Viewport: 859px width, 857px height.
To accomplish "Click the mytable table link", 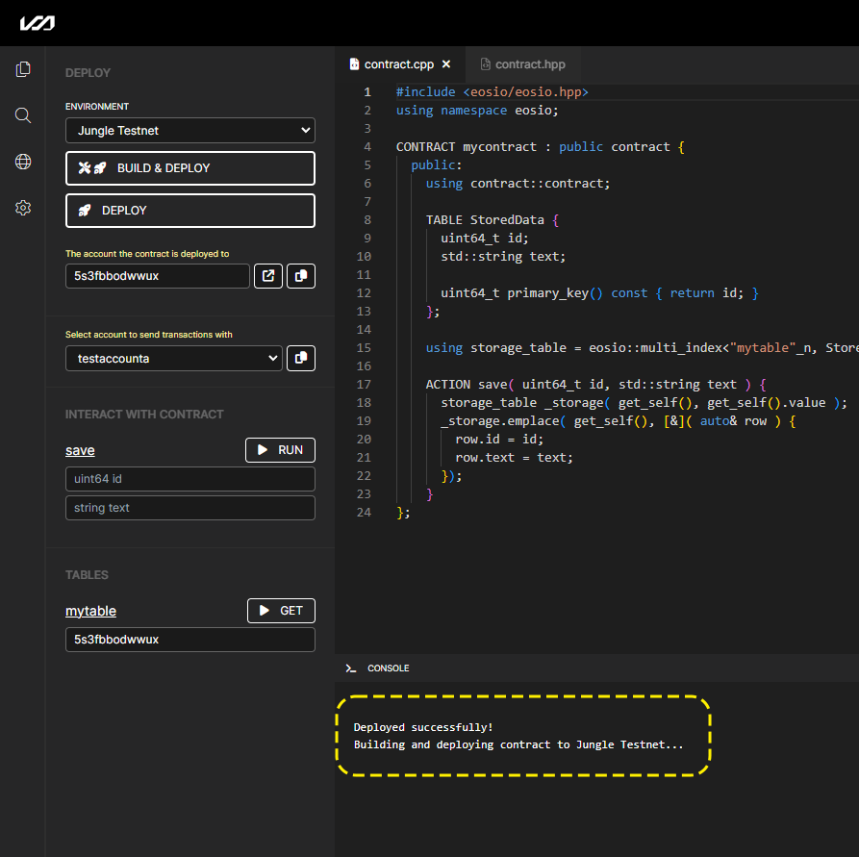I will point(91,611).
